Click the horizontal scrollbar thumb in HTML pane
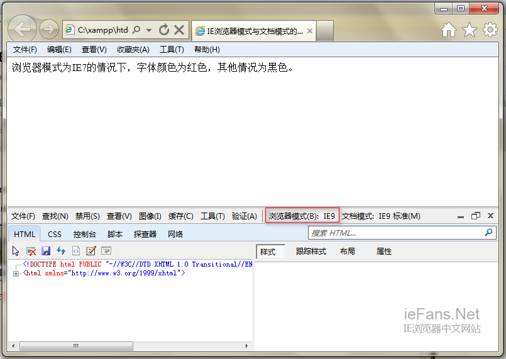This screenshot has width=506, height=359. (x=76, y=346)
